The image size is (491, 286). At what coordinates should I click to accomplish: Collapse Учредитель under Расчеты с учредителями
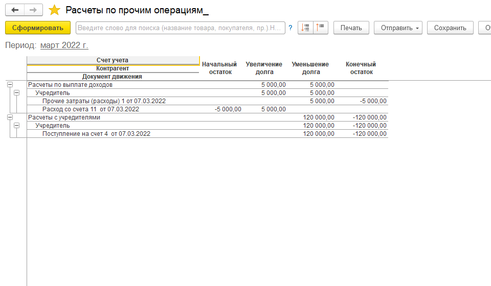tap(16, 126)
